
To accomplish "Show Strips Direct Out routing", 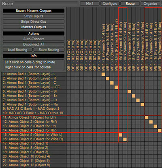I will pyautogui.click(x=34, y=21).
